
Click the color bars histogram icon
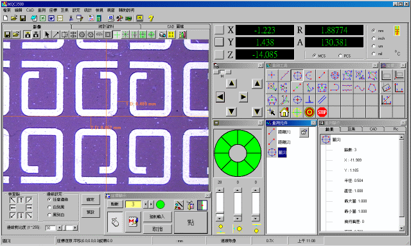tap(182, 35)
